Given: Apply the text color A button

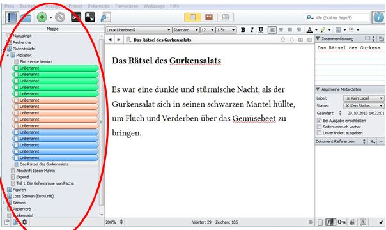Looking at the screenshot, I should coord(310,30).
